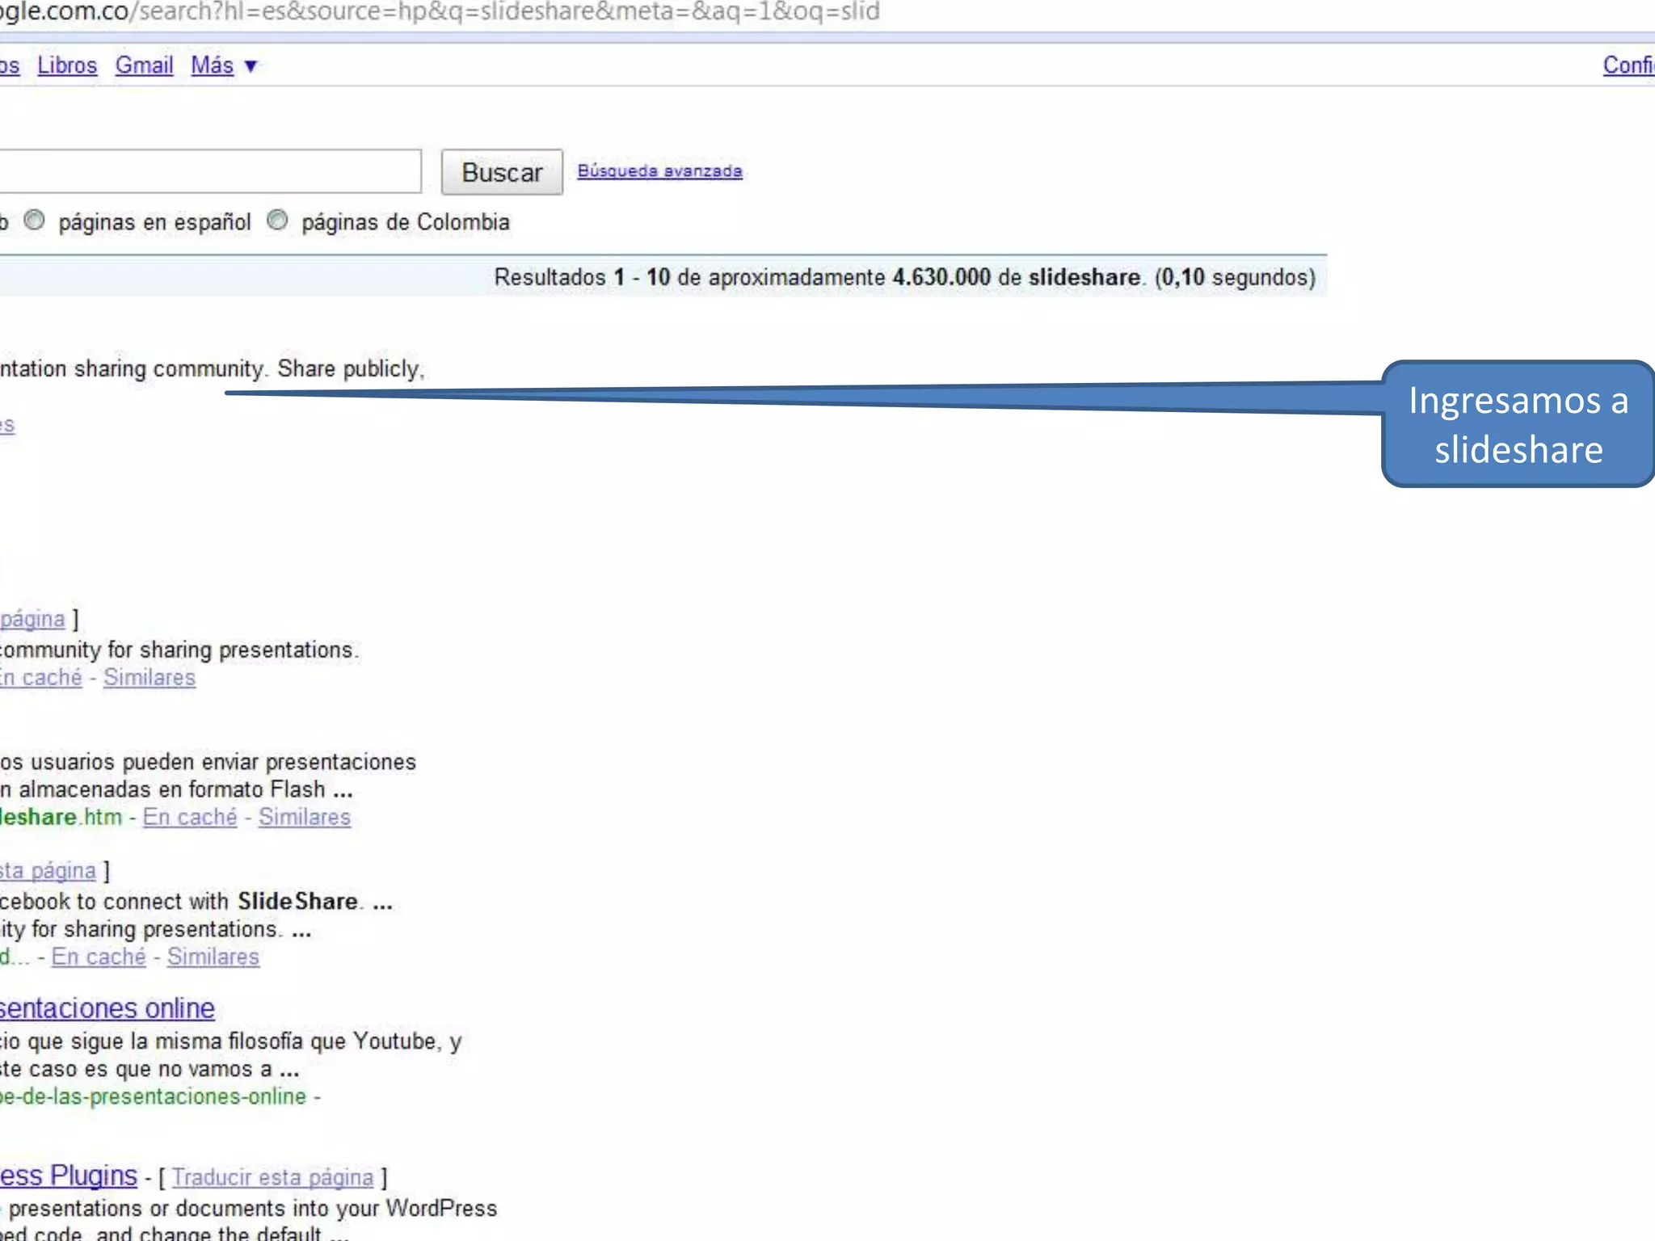Click 'sentaciones online' result title
The height and width of the screenshot is (1241, 1655).
[107, 1008]
